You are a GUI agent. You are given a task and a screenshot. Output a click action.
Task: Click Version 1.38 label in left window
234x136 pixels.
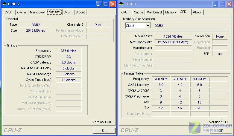(x=101, y=122)
